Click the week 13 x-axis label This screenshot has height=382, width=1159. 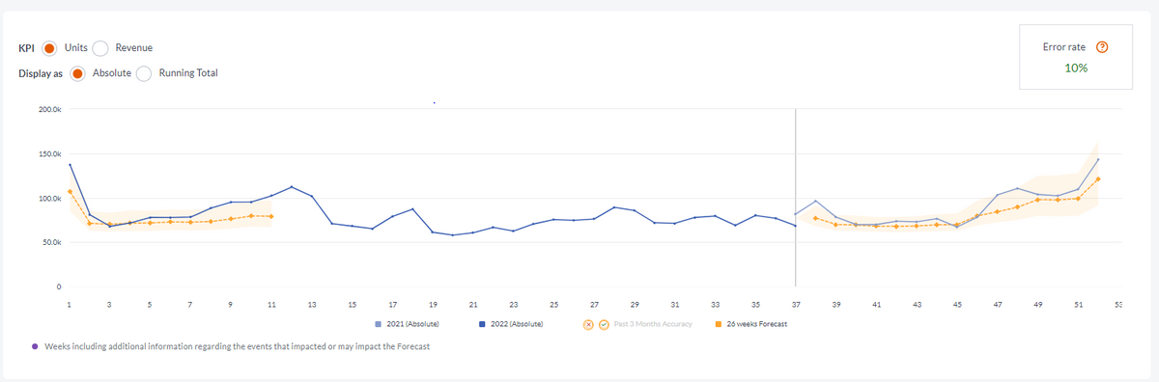tap(311, 305)
